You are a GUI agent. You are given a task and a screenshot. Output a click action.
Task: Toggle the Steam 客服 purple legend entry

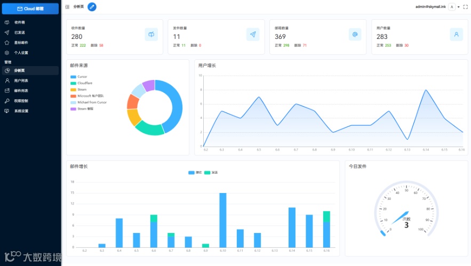coord(82,109)
